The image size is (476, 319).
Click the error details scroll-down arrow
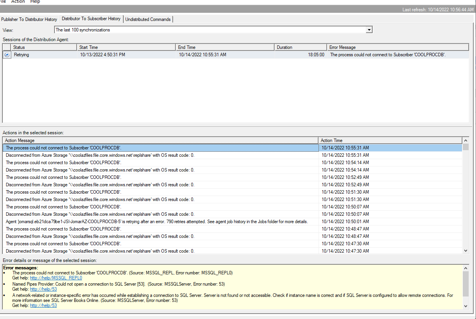(x=466, y=306)
